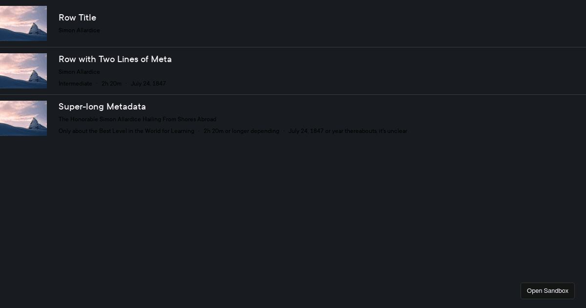This screenshot has height=308, width=586.
Task: Click the separator dot after World for Learning
Action: [199, 131]
